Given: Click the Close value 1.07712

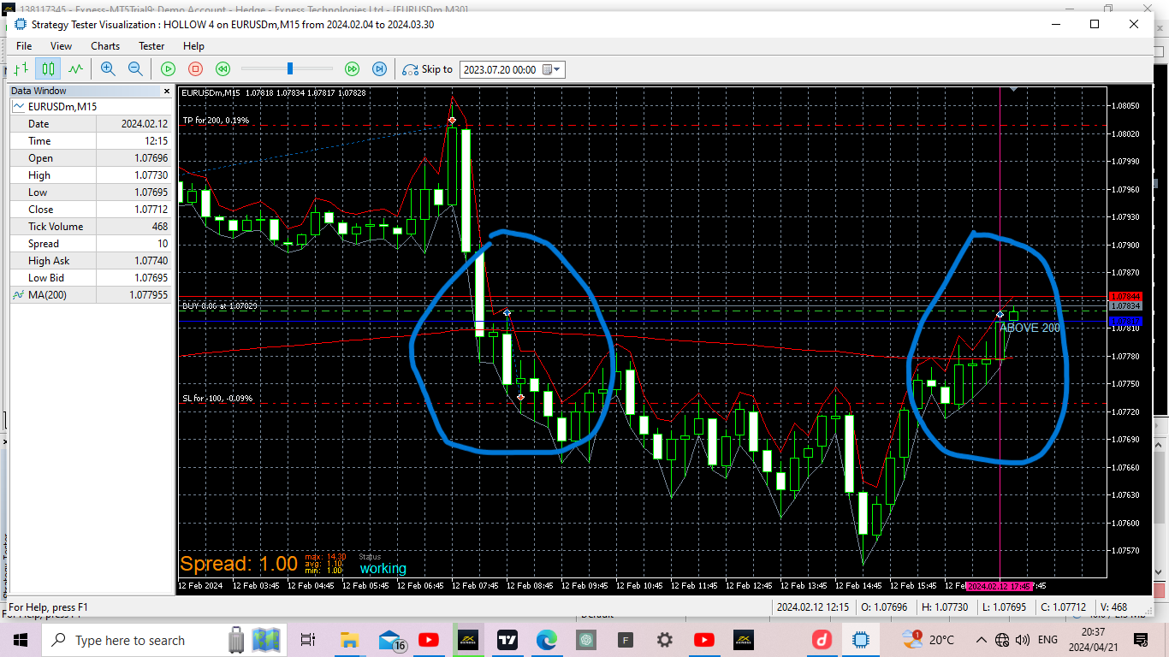Looking at the screenshot, I should [151, 210].
